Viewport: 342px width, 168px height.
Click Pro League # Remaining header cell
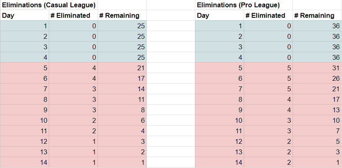click(x=317, y=15)
